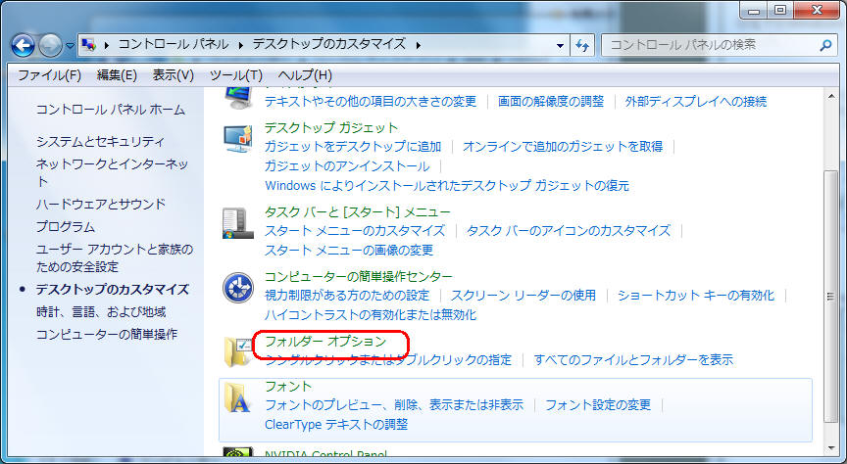Select システムとセキュリティ in the sidebar
This screenshot has width=847, height=464.
coord(100,142)
